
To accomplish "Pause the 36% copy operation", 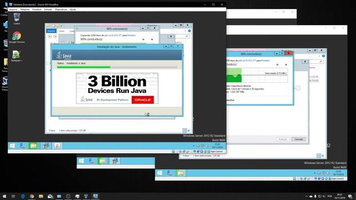I will pos(277,64).
